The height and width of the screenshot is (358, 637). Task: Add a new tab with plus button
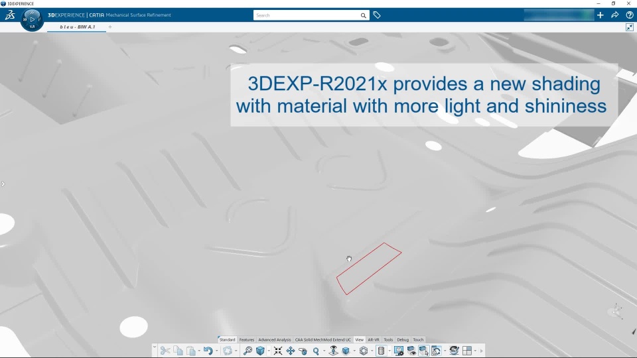[x=110, y=27]
